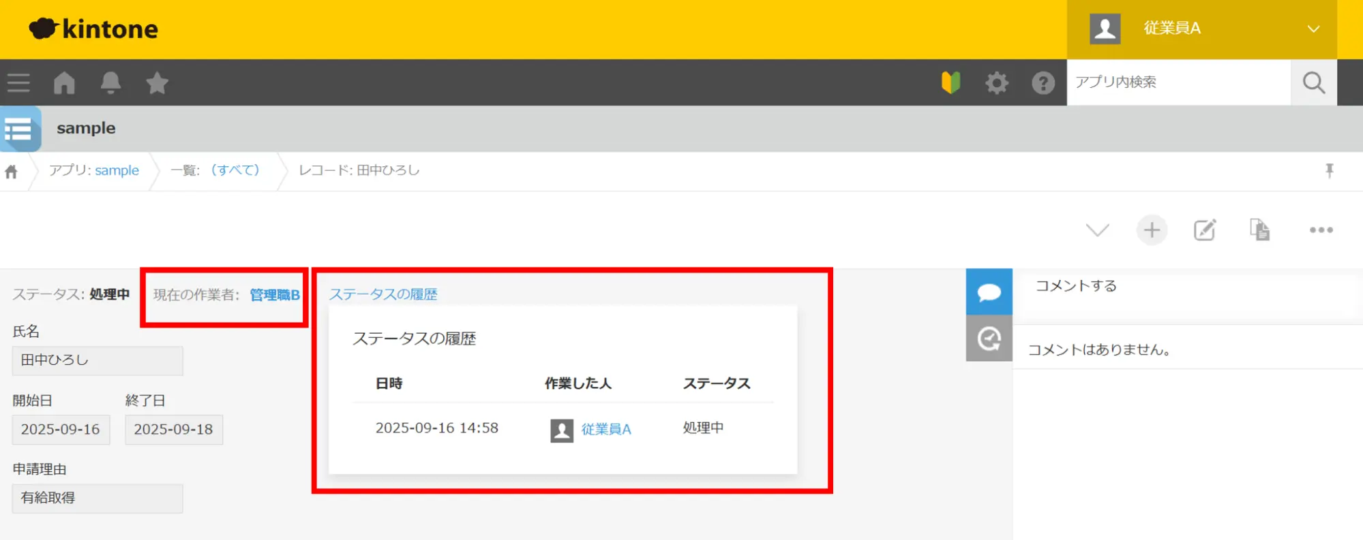Viewport: 1363px width, 540px height.
Task: Edit the record with pencil icon
Action: [x=1205, y=230]
